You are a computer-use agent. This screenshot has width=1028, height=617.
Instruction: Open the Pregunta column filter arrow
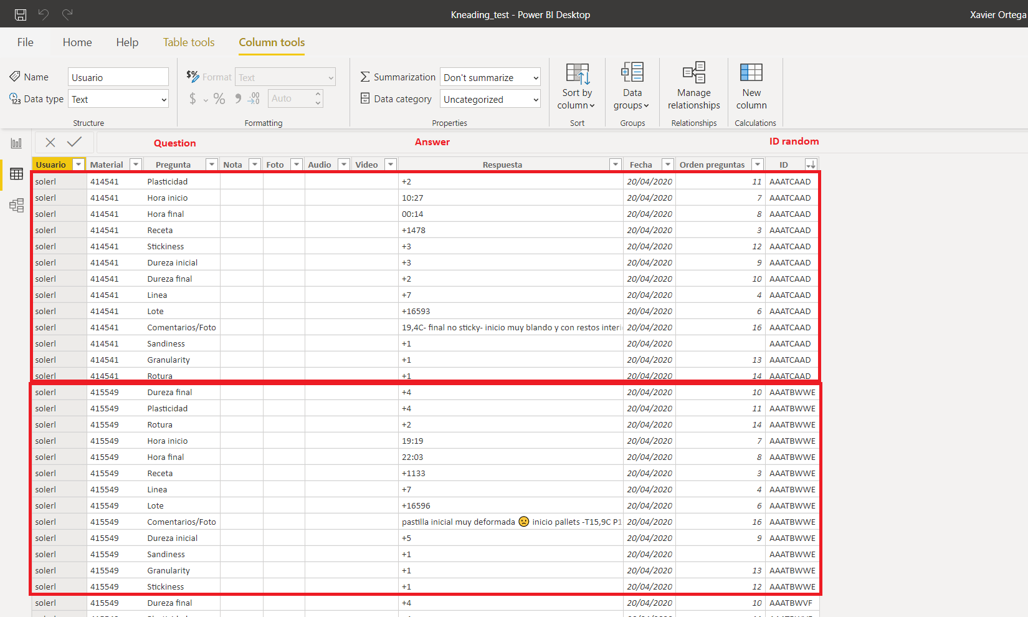[x=212, y=165]
